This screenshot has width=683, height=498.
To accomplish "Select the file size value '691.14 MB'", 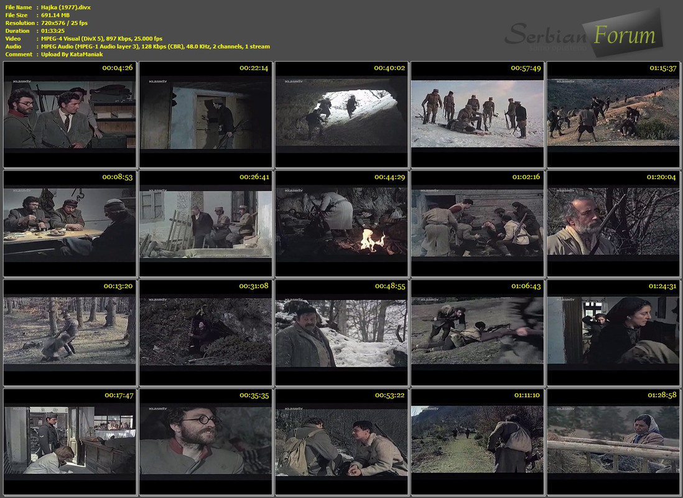I will click(x=55, y=16).
